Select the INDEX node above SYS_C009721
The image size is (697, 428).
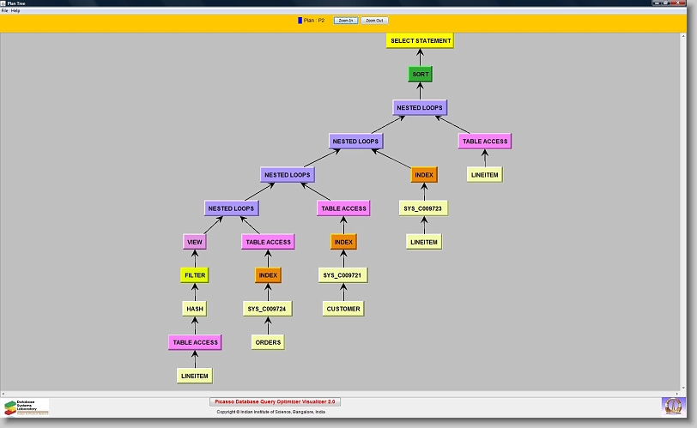(343, 242)
